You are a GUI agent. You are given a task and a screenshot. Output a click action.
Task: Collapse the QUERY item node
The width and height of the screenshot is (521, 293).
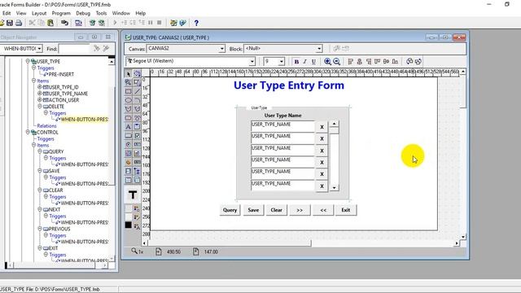[x=40, y=151]
